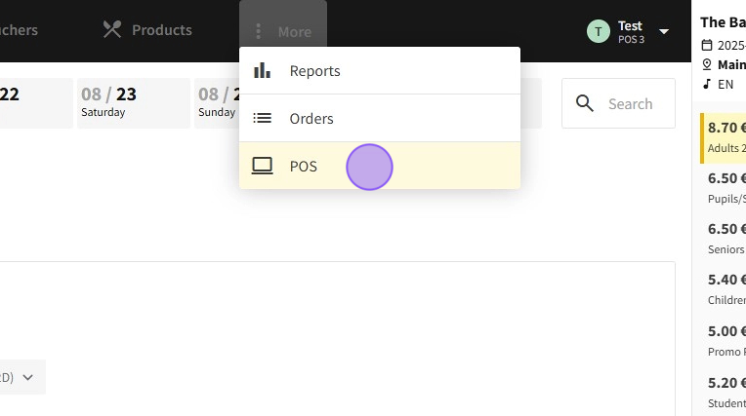Click the POS laptop icon

[262, 166]
